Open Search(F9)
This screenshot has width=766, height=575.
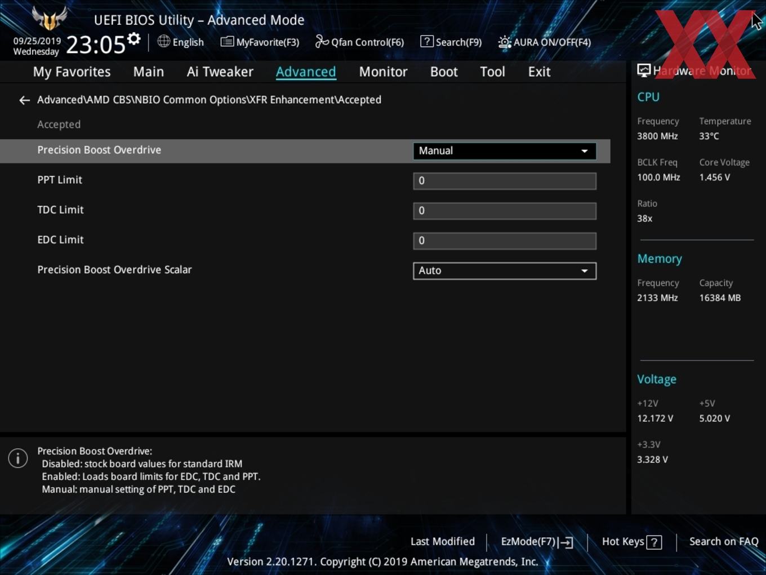pyautogui.click(x=451, y=42)
